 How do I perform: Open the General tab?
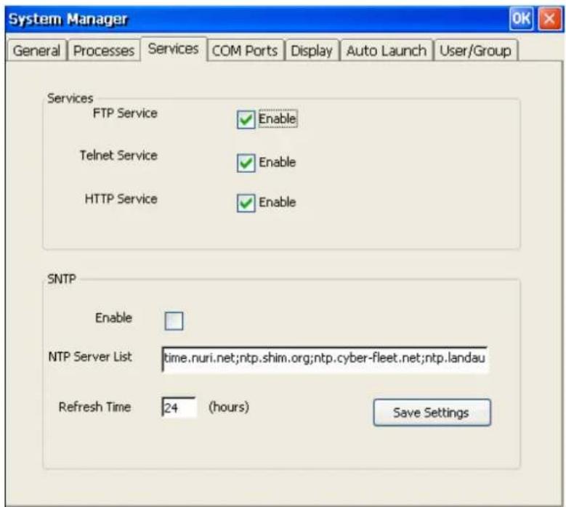coord(36,51)
